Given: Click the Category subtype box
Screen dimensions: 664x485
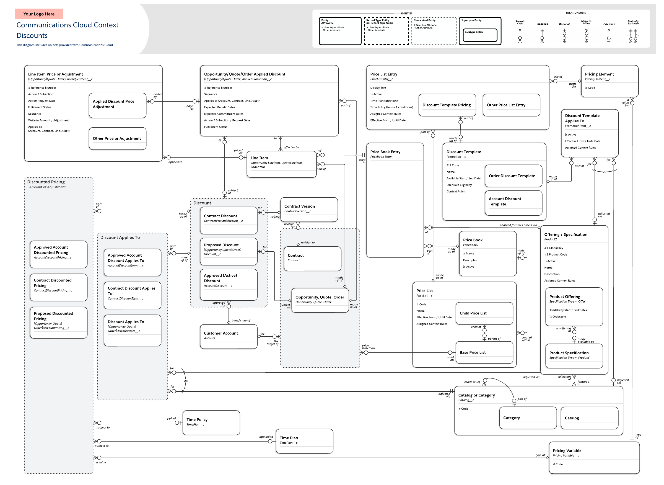Looking at the screenshot, I should 528,418.
